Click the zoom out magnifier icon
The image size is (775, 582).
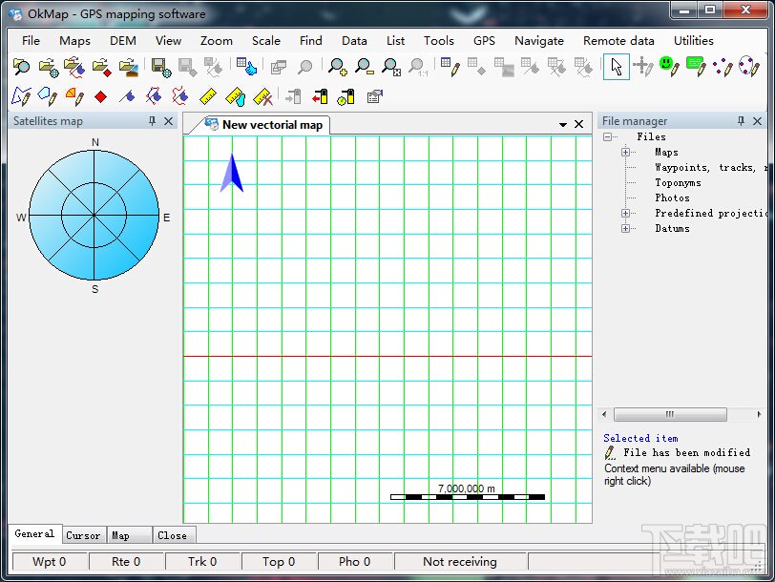[x=364, y=67]
